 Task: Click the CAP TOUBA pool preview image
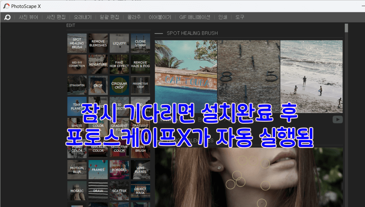click(186, 77)
